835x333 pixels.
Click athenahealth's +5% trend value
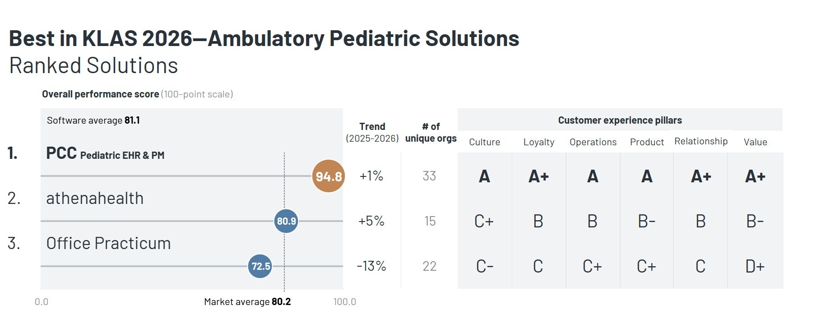click(371, 221)
